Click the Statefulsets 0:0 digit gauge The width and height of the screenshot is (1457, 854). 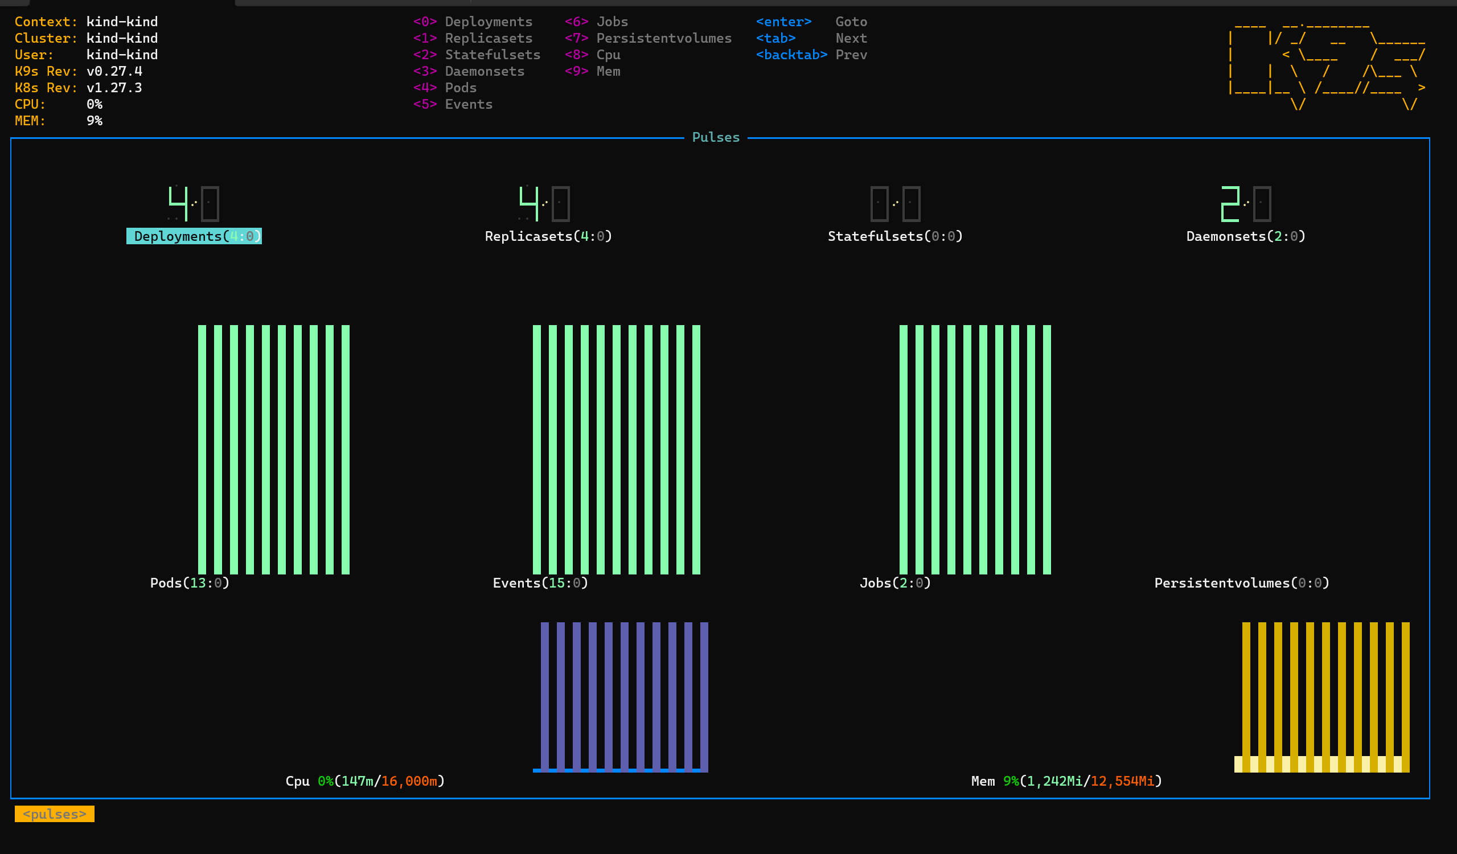(x=895, y=203)
